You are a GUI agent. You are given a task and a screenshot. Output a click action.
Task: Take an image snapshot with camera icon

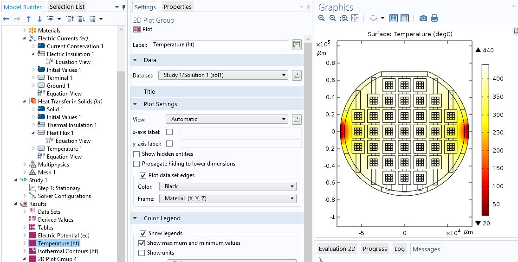(423, 18)
